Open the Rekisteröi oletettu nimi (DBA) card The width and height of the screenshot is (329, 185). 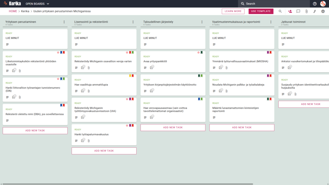(35, 115)
